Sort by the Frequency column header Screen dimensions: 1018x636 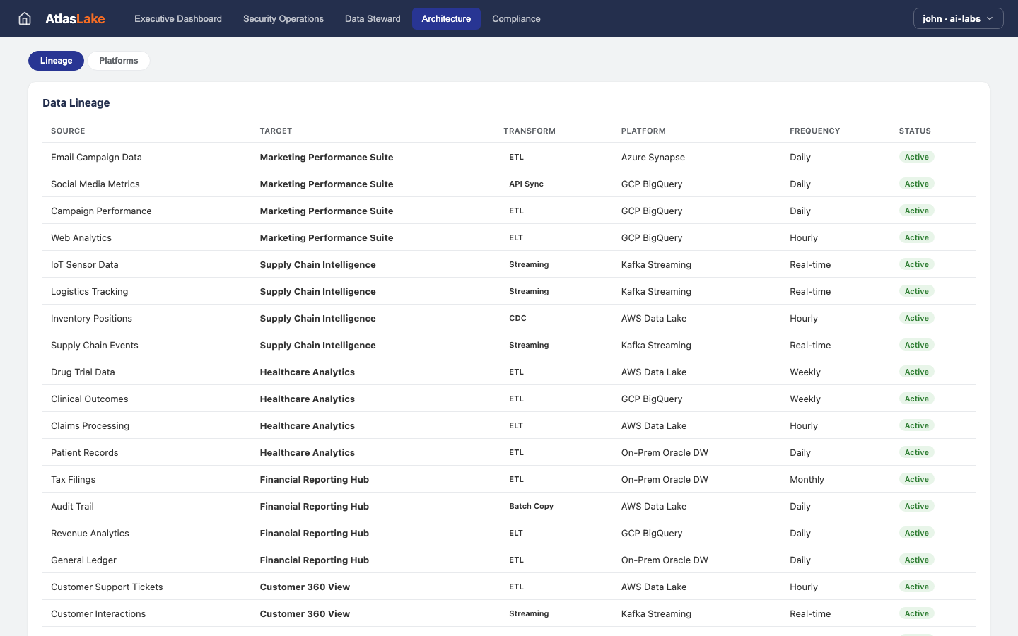pyautogui.click(x=814, y=131)
